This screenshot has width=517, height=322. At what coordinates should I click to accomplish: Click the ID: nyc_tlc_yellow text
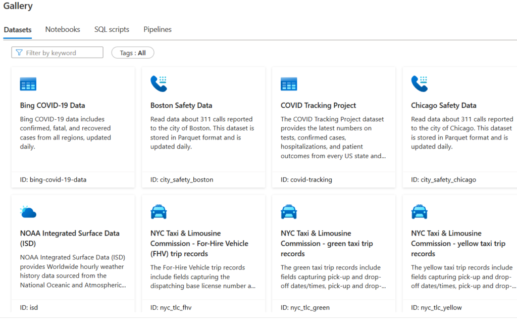click(436, 307)
